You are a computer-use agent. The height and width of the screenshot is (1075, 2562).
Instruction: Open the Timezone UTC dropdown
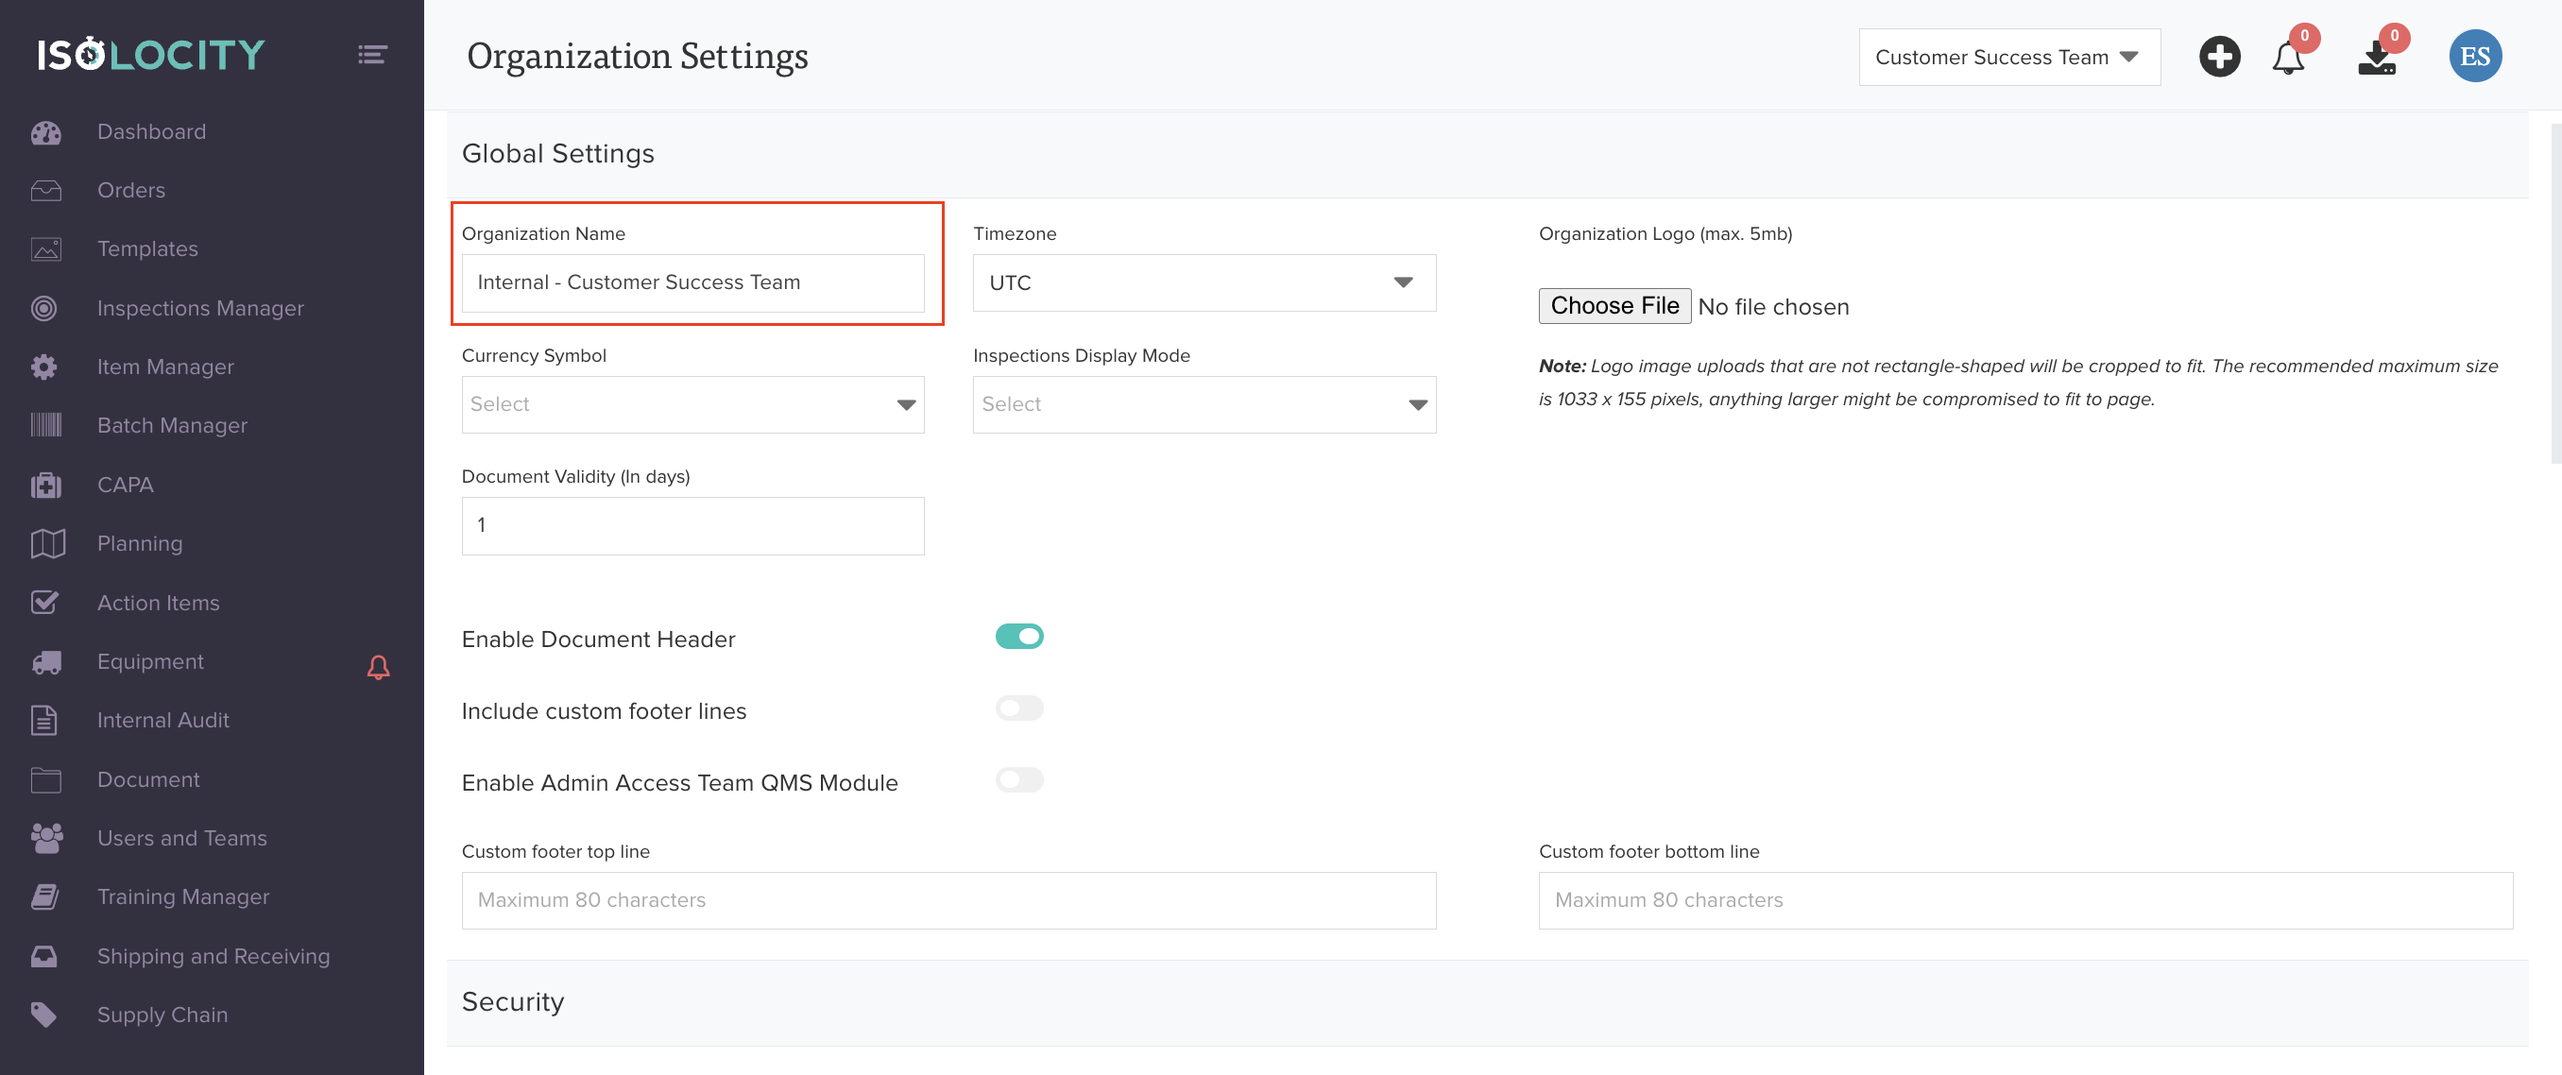[1204, 283]
